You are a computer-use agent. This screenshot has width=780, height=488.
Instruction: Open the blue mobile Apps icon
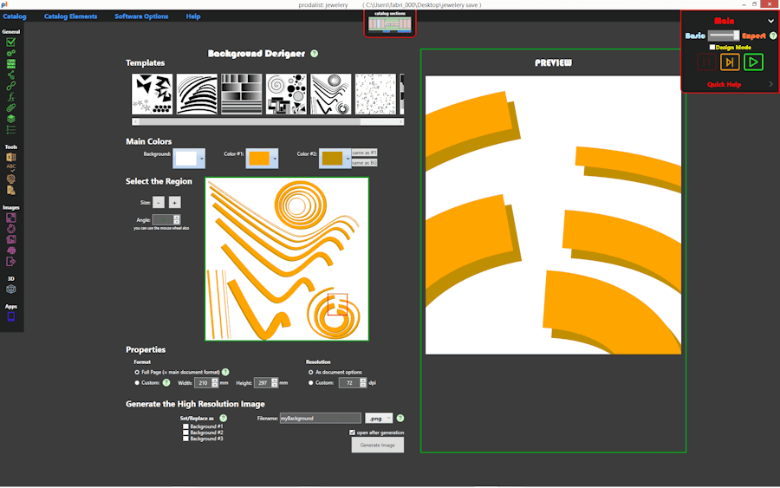coord(11,317)
